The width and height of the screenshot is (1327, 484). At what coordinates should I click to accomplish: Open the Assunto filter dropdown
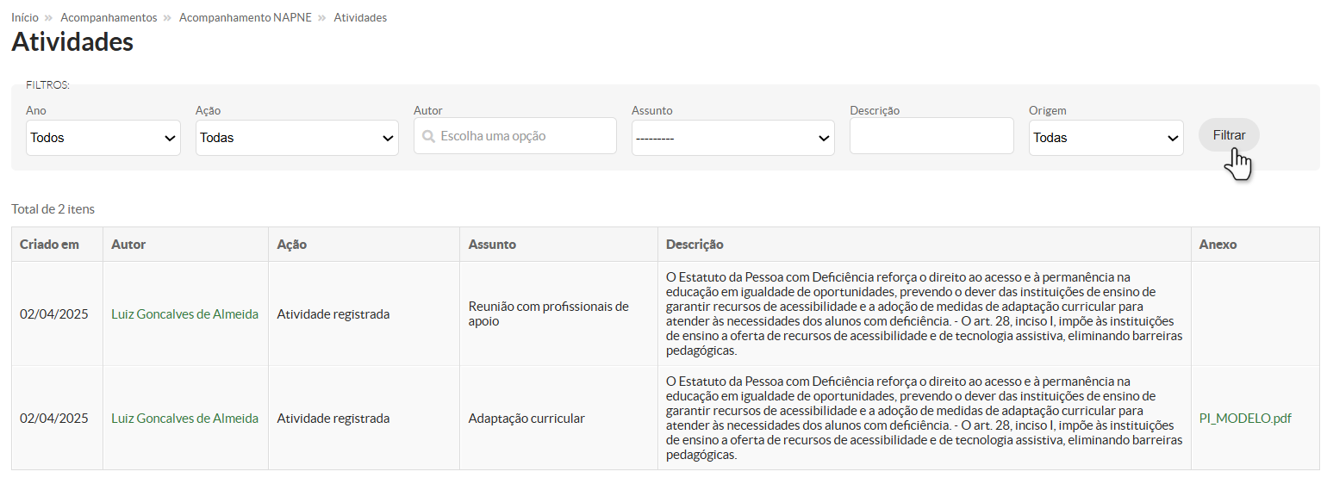pyautogui.click(x=733, y=138)
